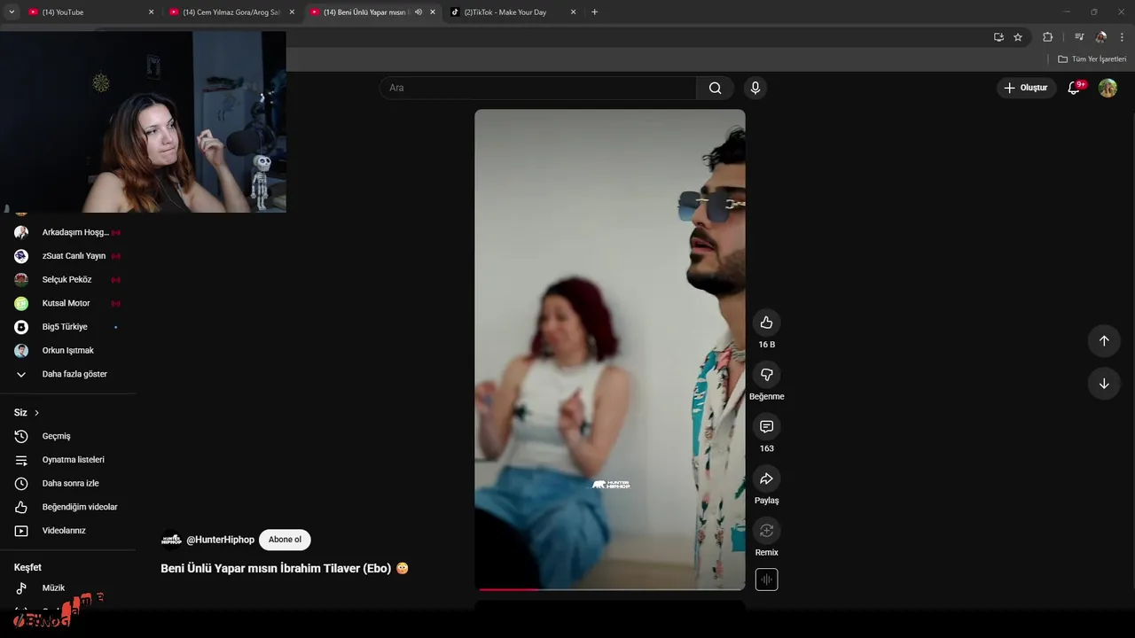The height and width of the screenshot is (638, 1135).
Task: Mute the tab via speaker icon on tab
Action: click(x=419, y=12)
